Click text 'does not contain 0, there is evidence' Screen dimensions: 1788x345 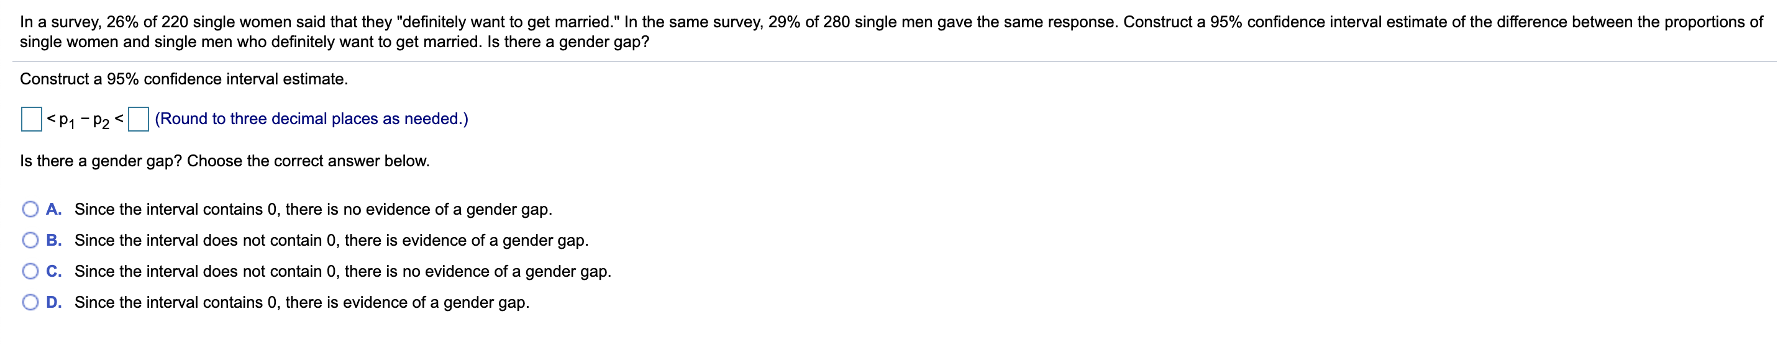click(332, 240)
